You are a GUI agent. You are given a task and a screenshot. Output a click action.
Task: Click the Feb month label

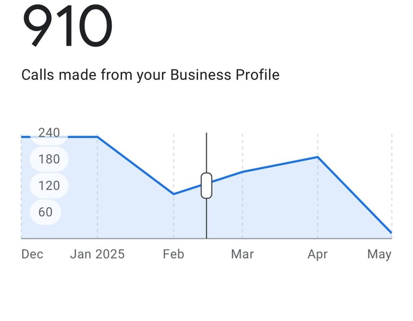coord(173,254)
